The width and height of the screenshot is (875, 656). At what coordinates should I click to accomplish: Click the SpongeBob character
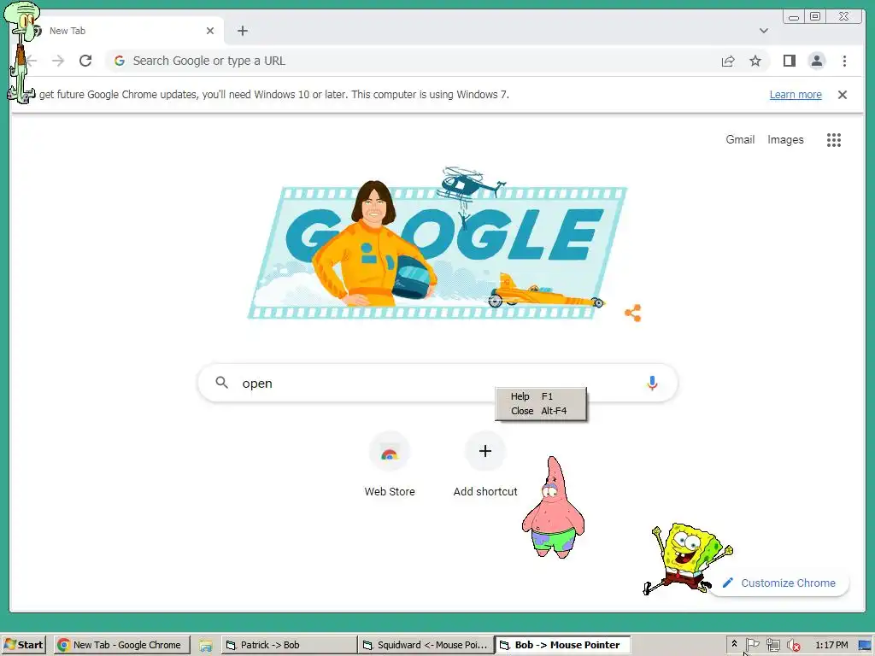click(688, 558)
